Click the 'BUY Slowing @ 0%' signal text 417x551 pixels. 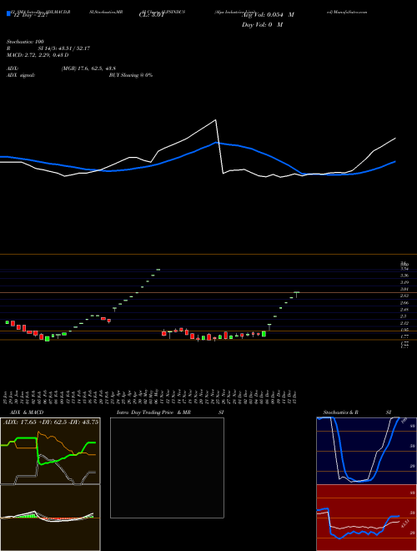point(131,75)
